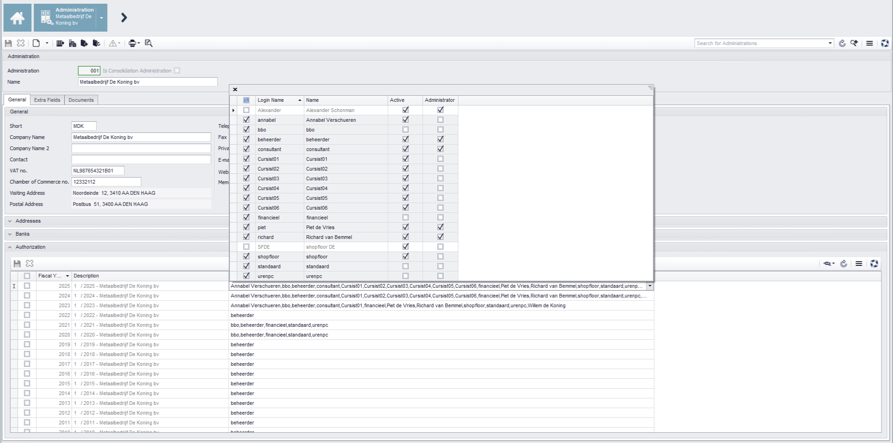Open the Administration module tile
Image resolution: width=893 pixels, height=443 pixels.
click(x=65, y=18)
